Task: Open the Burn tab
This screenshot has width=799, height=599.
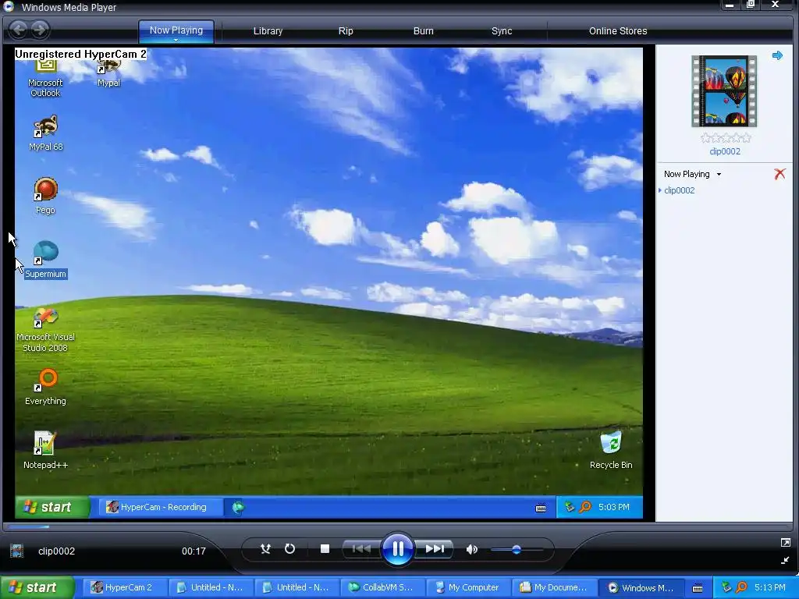Action: point(423,31)
